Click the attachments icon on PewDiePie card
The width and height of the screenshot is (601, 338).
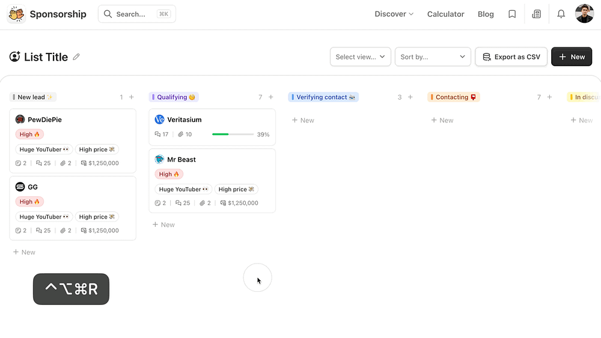63,163
